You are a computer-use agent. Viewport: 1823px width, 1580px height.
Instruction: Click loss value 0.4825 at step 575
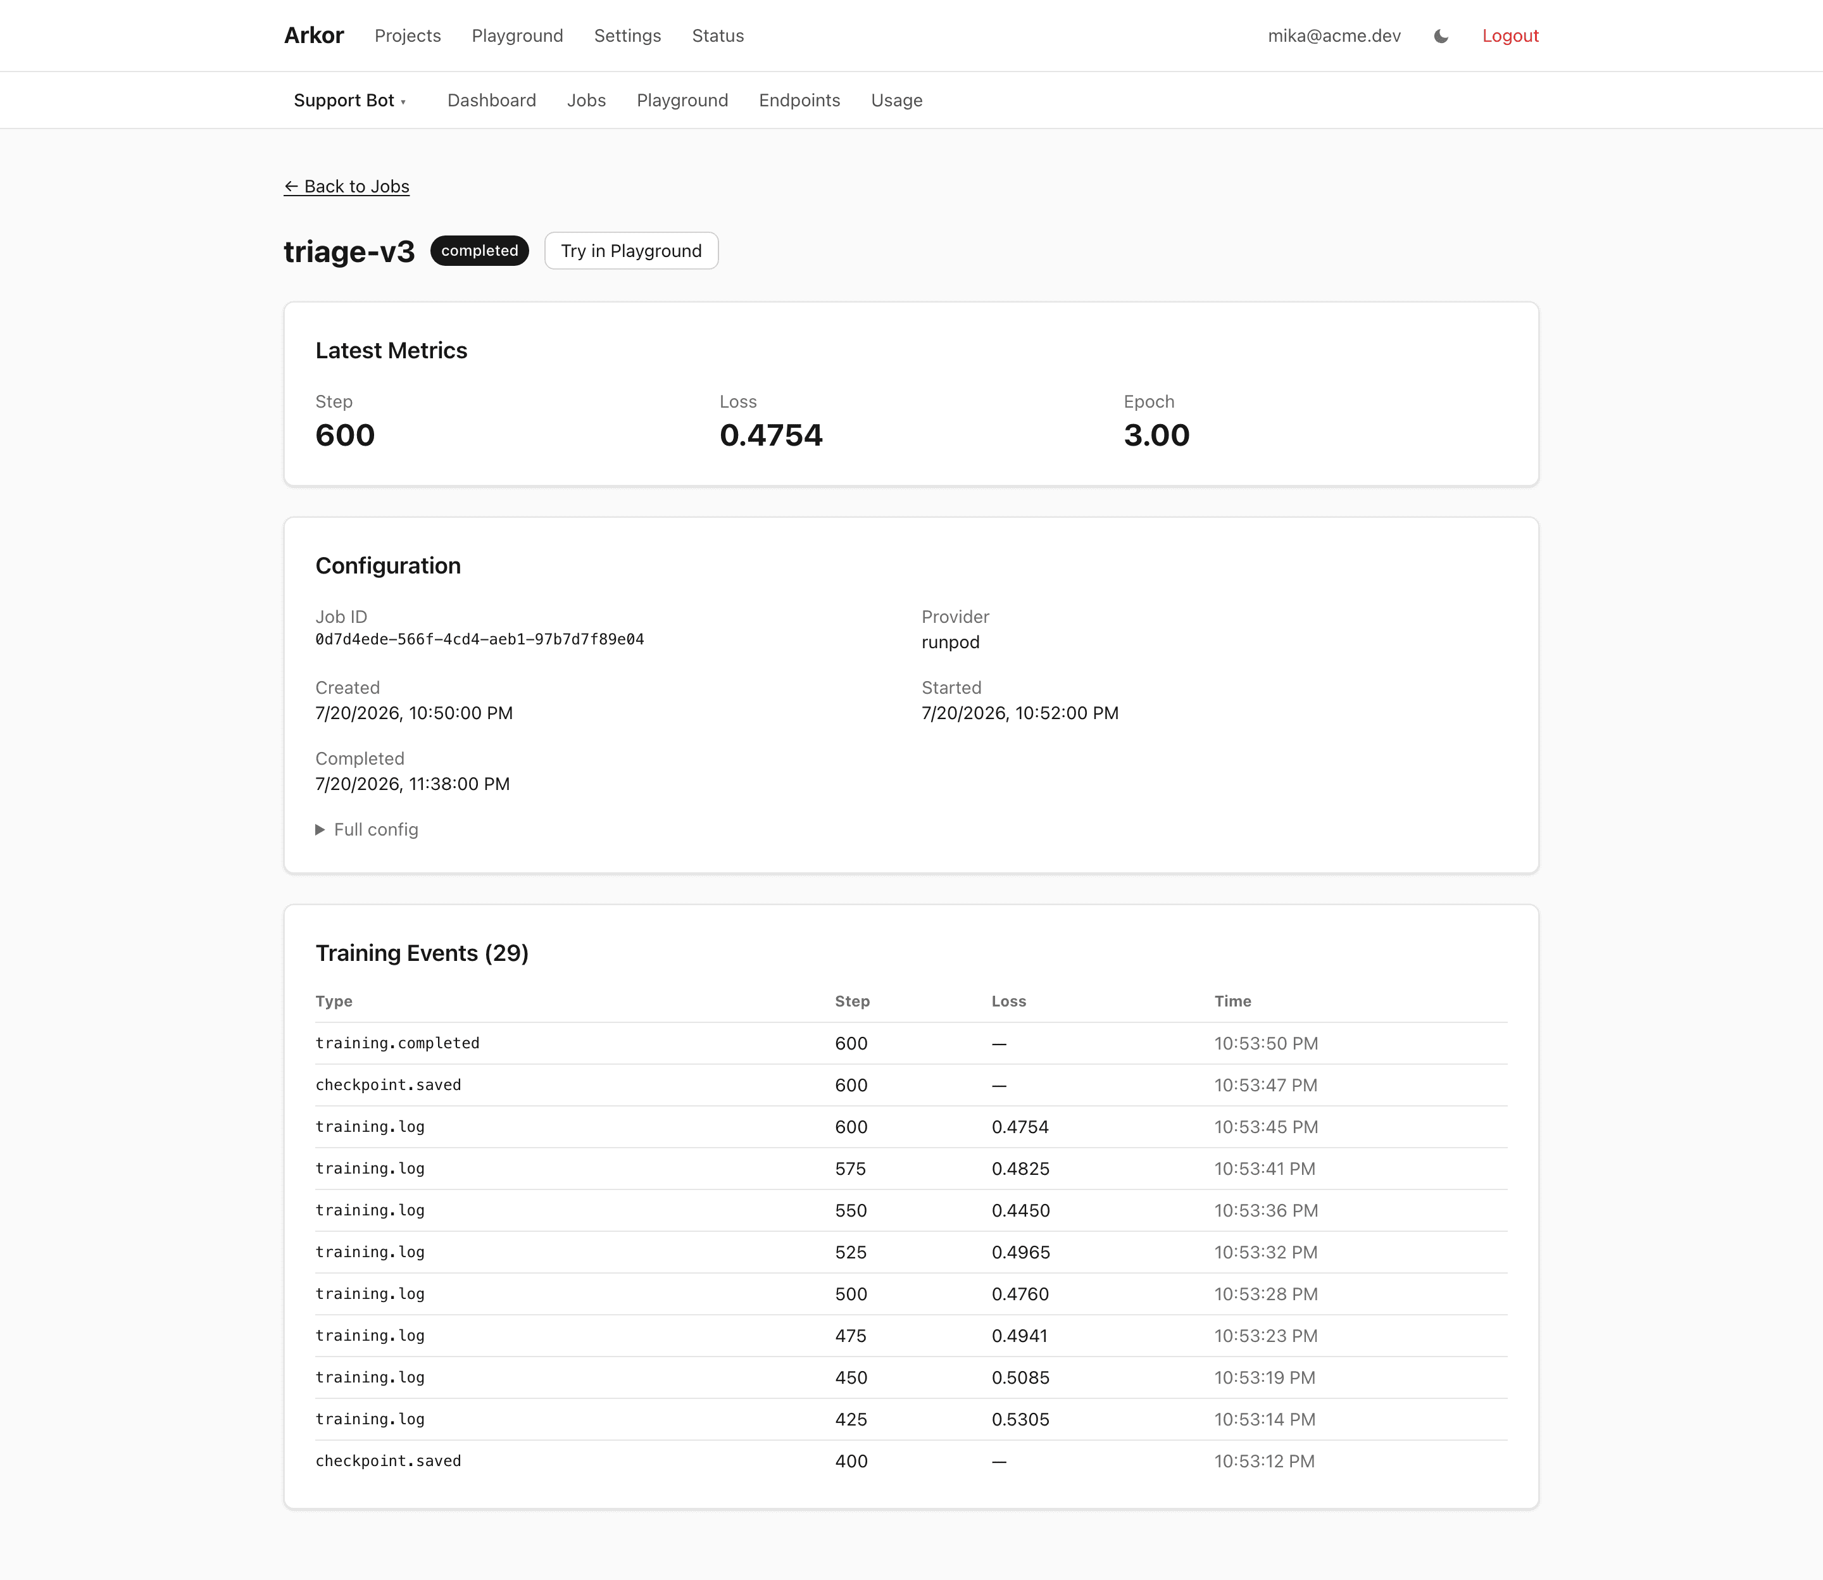click(x=1021, y=1169)
